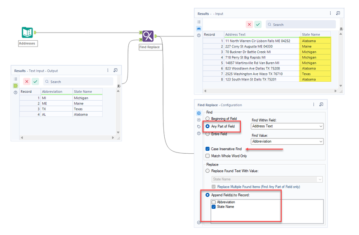Open help icon in Input results sidebar

pos(199,35)
